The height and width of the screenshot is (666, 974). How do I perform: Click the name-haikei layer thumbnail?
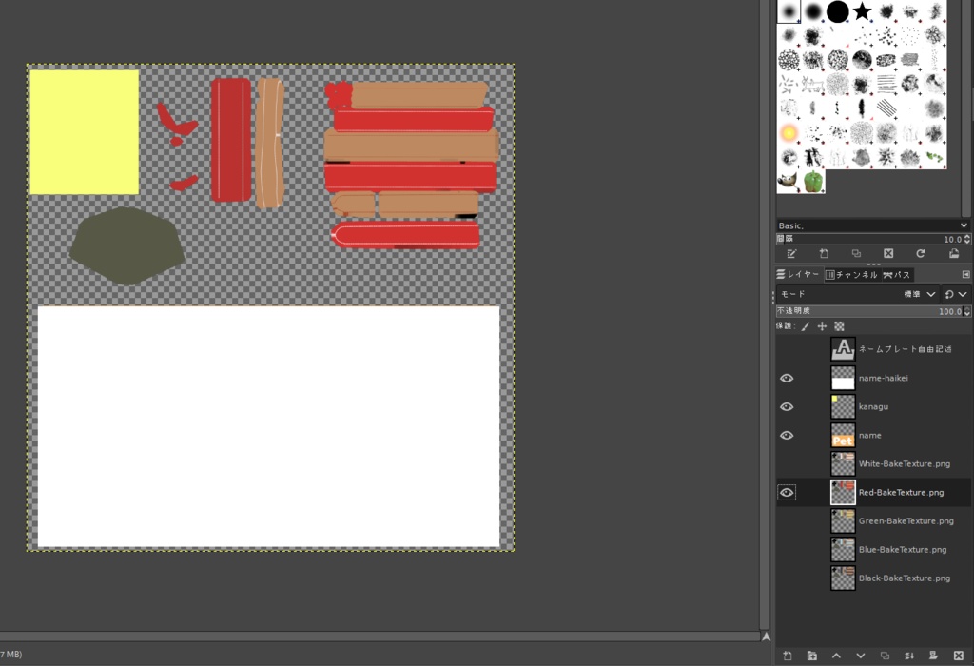[x=843, y=378]
